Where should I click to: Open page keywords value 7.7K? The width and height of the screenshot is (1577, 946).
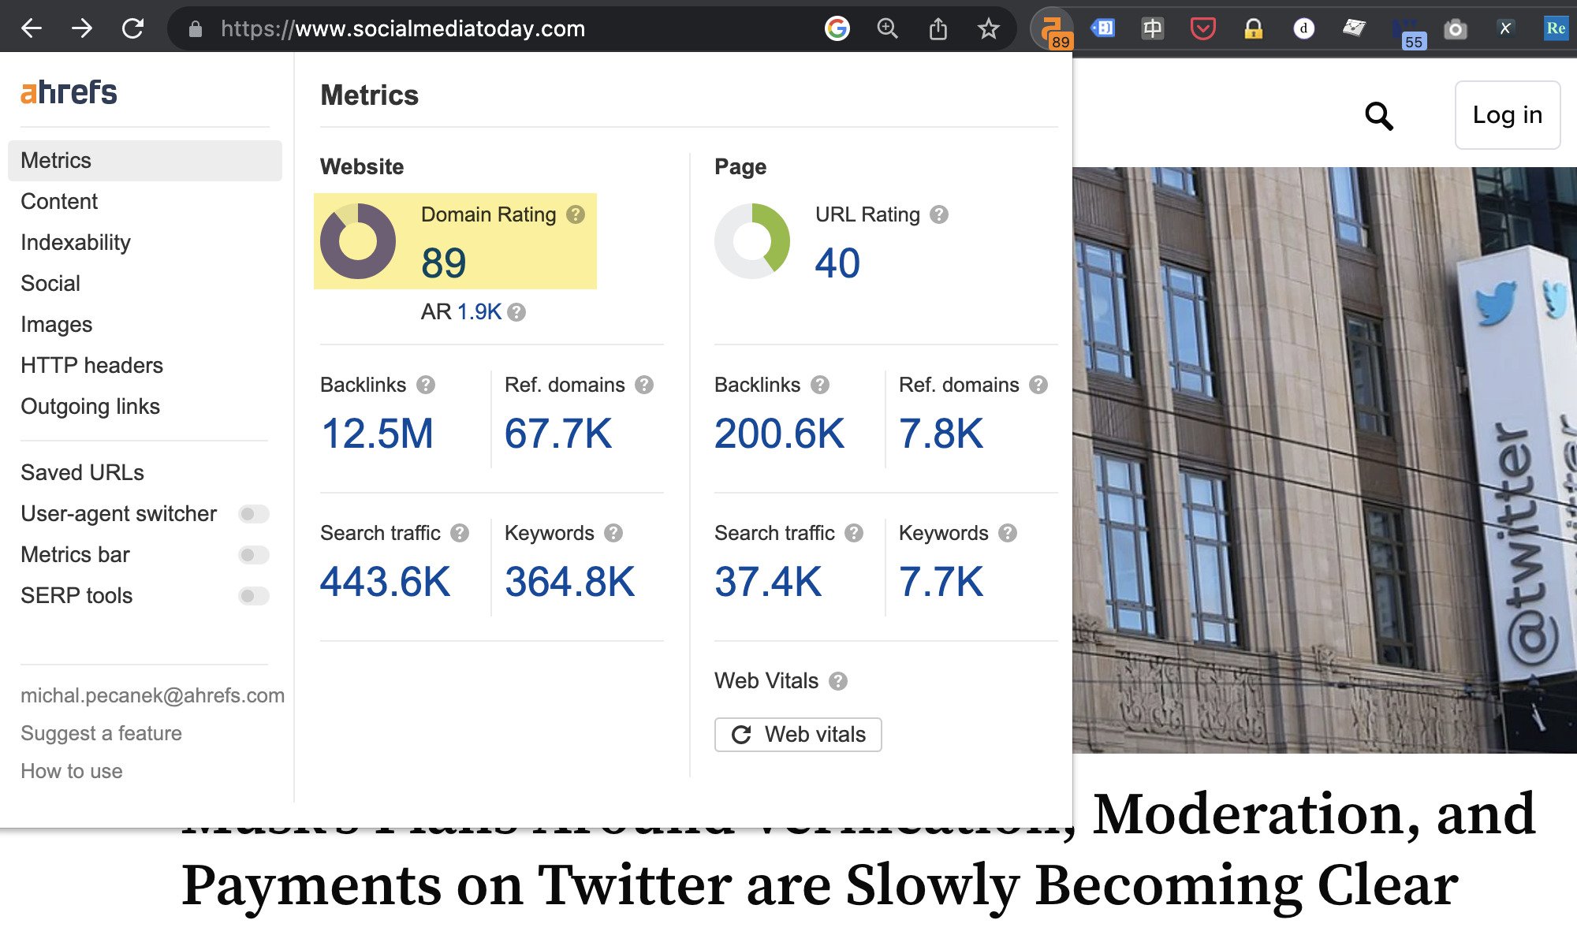tap(941, 582)
